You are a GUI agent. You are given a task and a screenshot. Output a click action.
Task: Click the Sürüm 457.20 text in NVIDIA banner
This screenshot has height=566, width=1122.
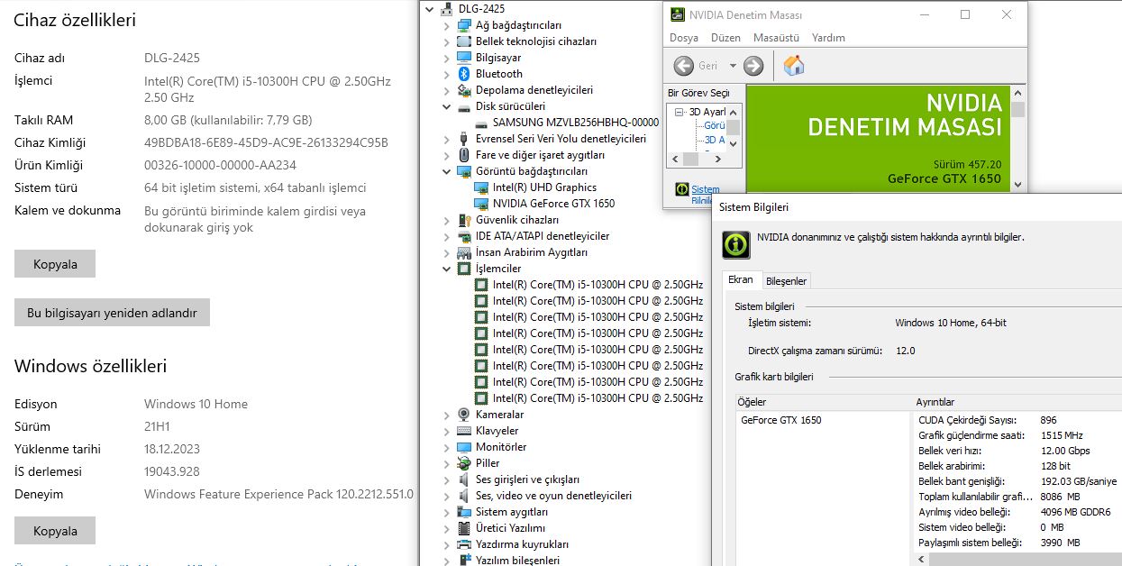tap(967, 164)
